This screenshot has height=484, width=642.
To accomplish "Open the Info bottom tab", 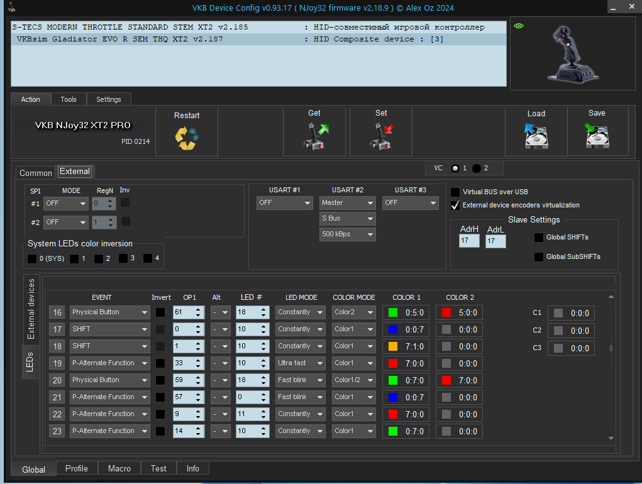I will tap(193, 468).
